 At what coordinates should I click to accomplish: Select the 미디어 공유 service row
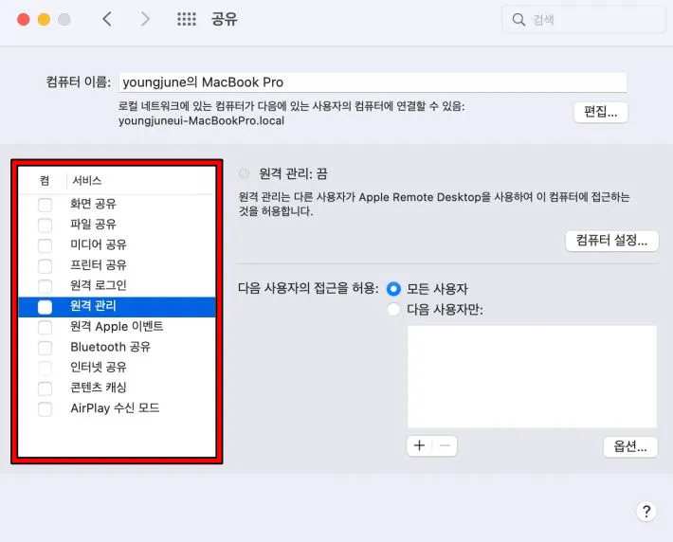(x=117, y=245)
